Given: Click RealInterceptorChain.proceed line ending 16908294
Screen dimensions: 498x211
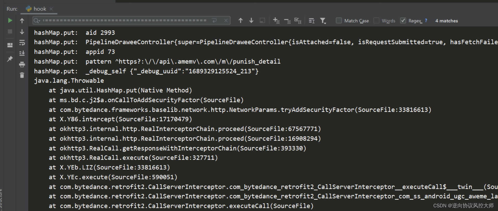Looking at the screenshot, I should 185,139.
